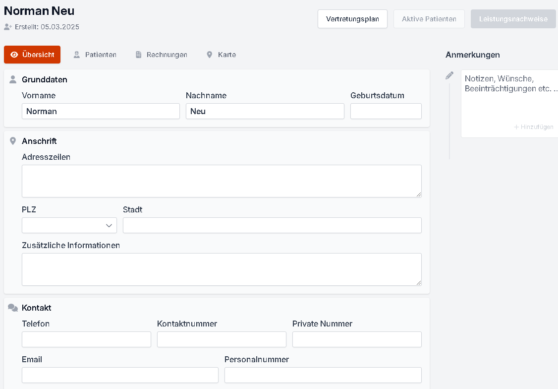Click the pencil icon next to Anmerkungen

pyautogui.click(x=449, y=75)
